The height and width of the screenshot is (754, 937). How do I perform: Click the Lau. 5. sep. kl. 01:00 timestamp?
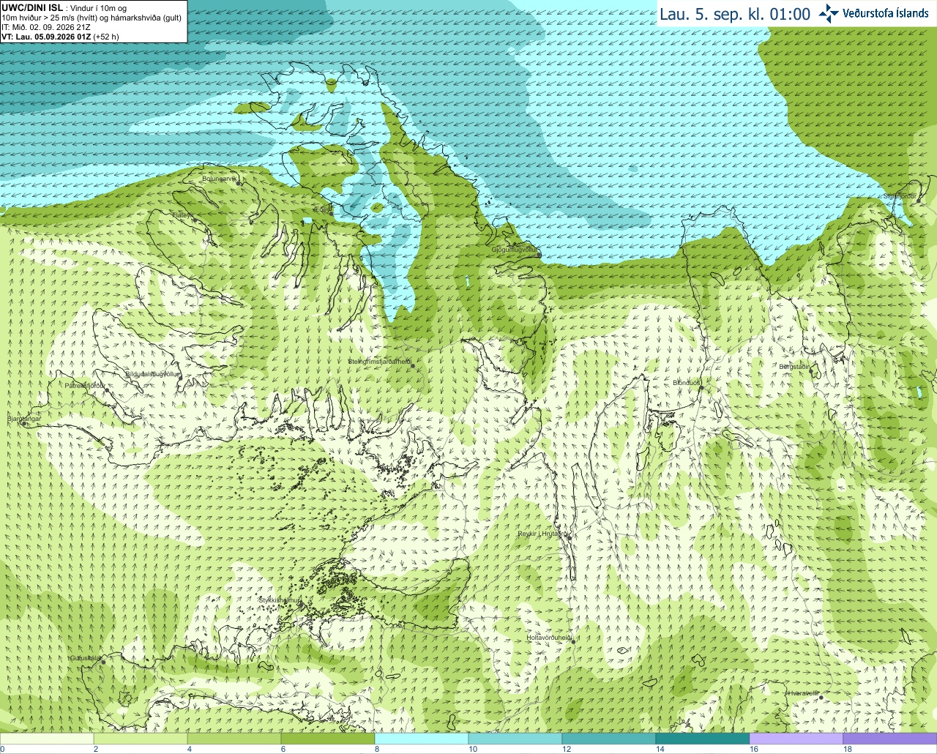pos(734,14)
